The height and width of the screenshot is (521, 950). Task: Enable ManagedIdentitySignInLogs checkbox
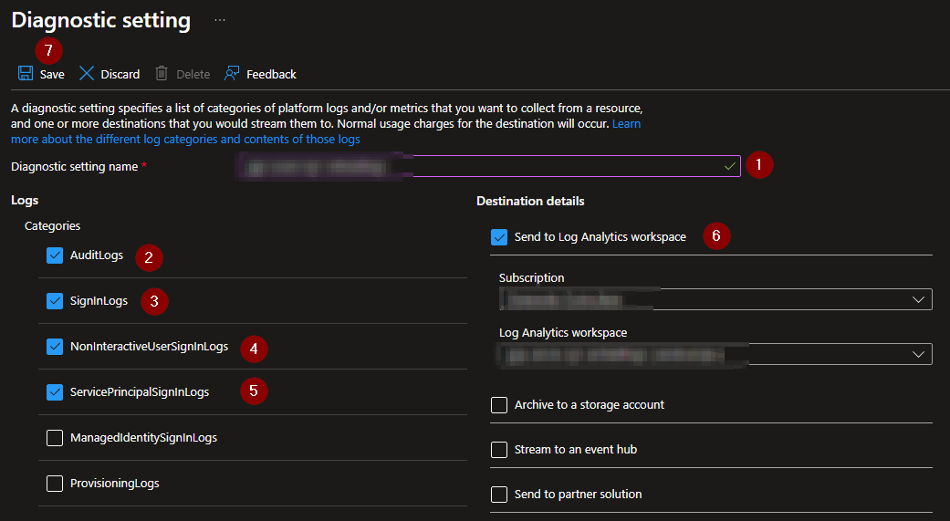[x=55, y=438]
